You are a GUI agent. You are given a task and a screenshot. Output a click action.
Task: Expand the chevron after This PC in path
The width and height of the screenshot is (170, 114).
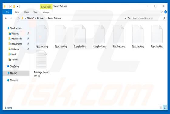point(35,18)
